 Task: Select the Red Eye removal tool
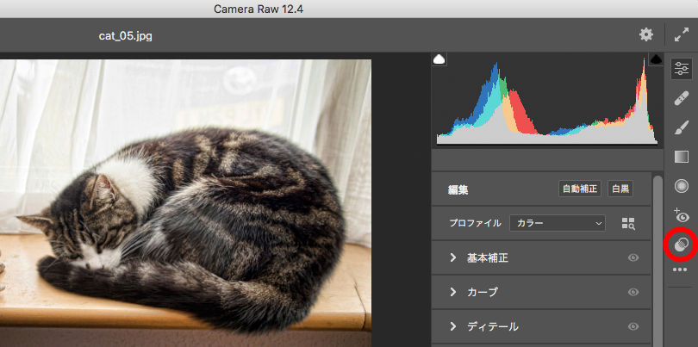click(681, 215)
